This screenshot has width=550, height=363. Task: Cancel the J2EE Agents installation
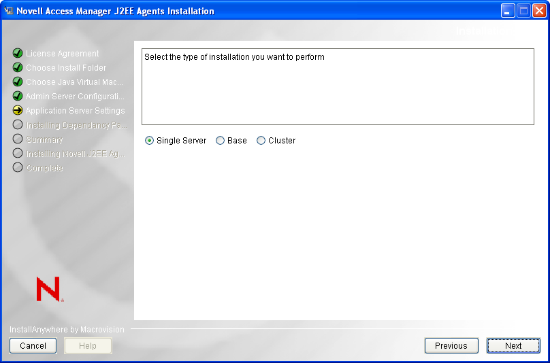click(x=33, y=346)
